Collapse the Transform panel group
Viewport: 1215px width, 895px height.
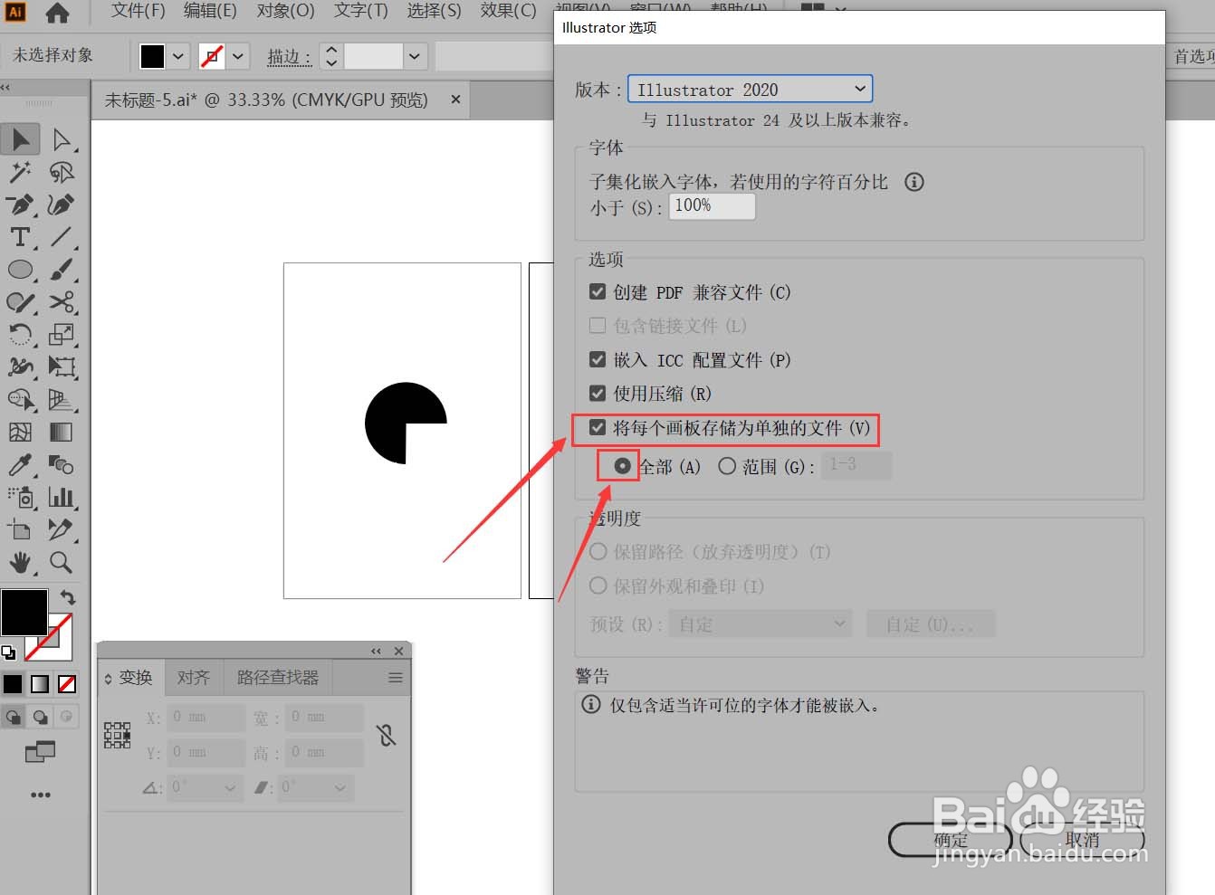pos(376,651)
